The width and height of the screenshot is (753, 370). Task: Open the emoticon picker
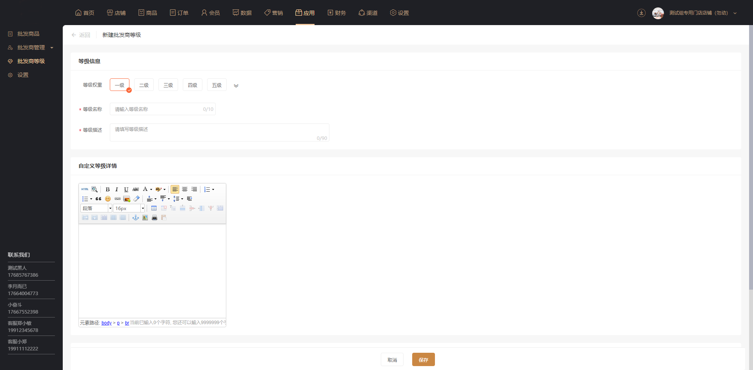click(x=108, y=199)
